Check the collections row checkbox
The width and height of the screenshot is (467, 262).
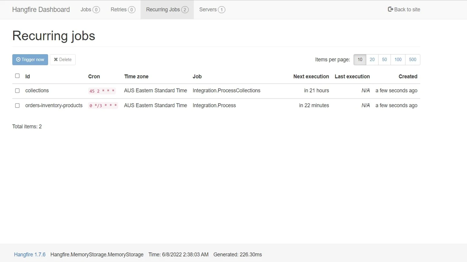17,91
